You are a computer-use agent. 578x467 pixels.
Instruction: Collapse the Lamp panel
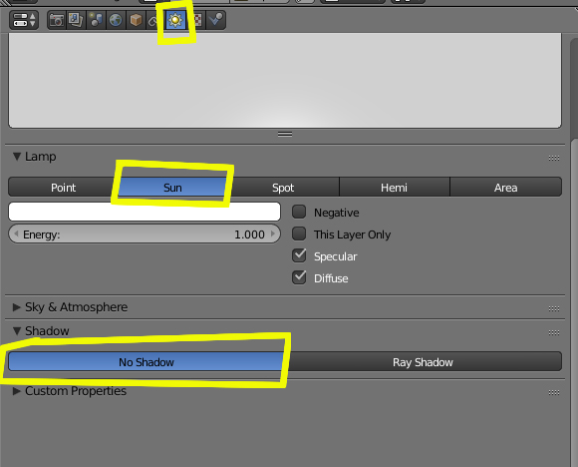point(17,157)
